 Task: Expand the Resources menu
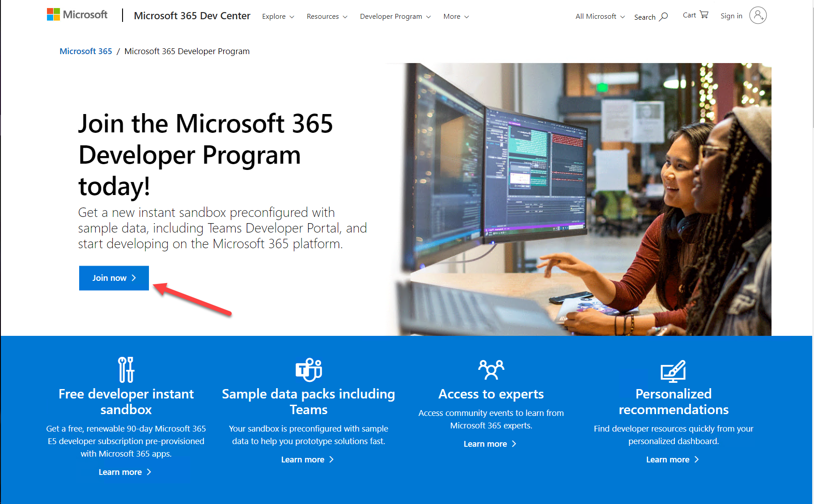[x=327, y=17]
